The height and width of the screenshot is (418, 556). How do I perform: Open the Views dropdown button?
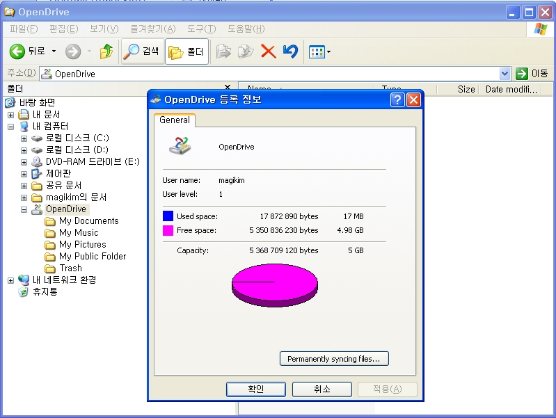(x=319, y=52)
